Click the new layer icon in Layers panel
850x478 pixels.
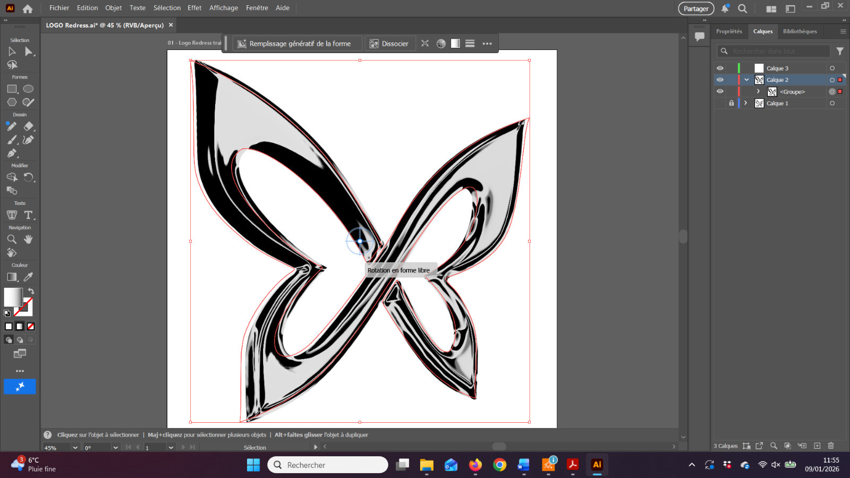click(818, 446)
